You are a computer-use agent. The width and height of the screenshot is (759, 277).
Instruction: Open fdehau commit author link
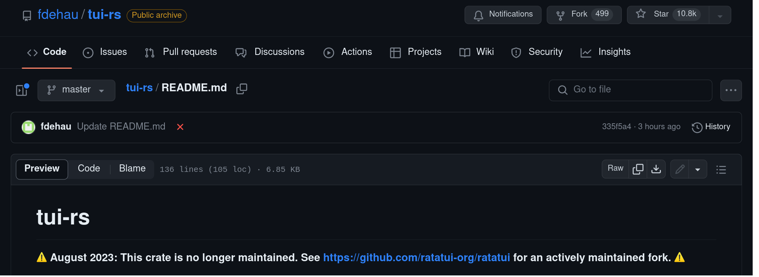(56, 126)
